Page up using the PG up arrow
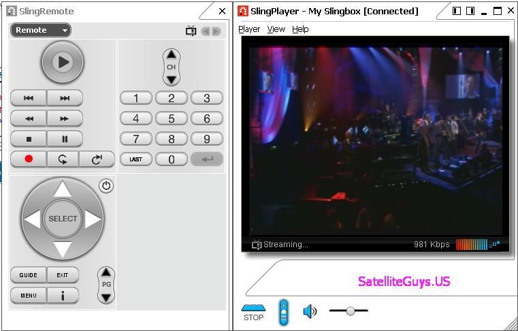This screenshot has width=518, height=331. [x=106, y=272]
